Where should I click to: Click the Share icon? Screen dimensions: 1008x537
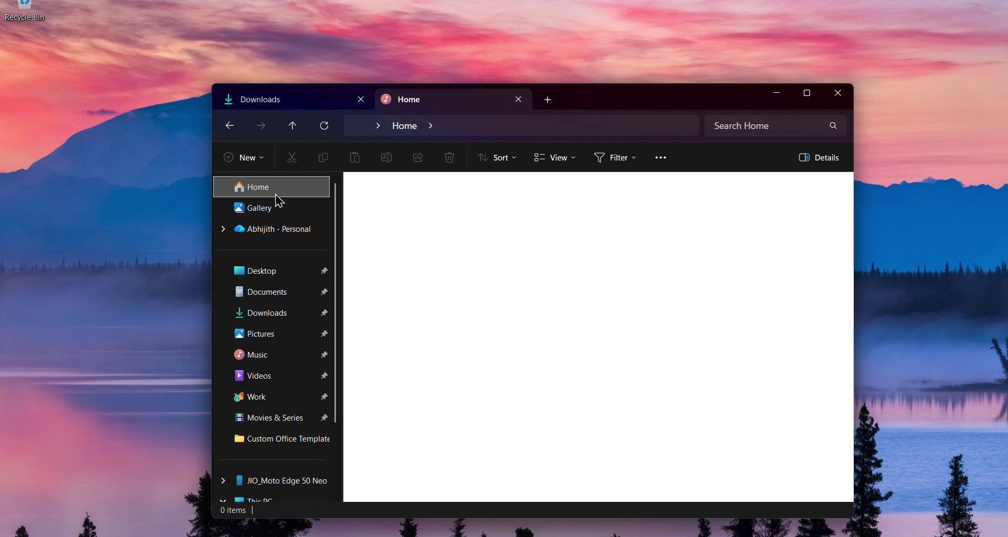(418, 157)
